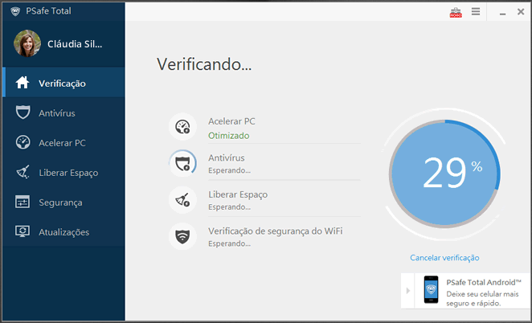
Task: Collapse the PSafe Total Android banner arrow
Action: click(407, 291)
